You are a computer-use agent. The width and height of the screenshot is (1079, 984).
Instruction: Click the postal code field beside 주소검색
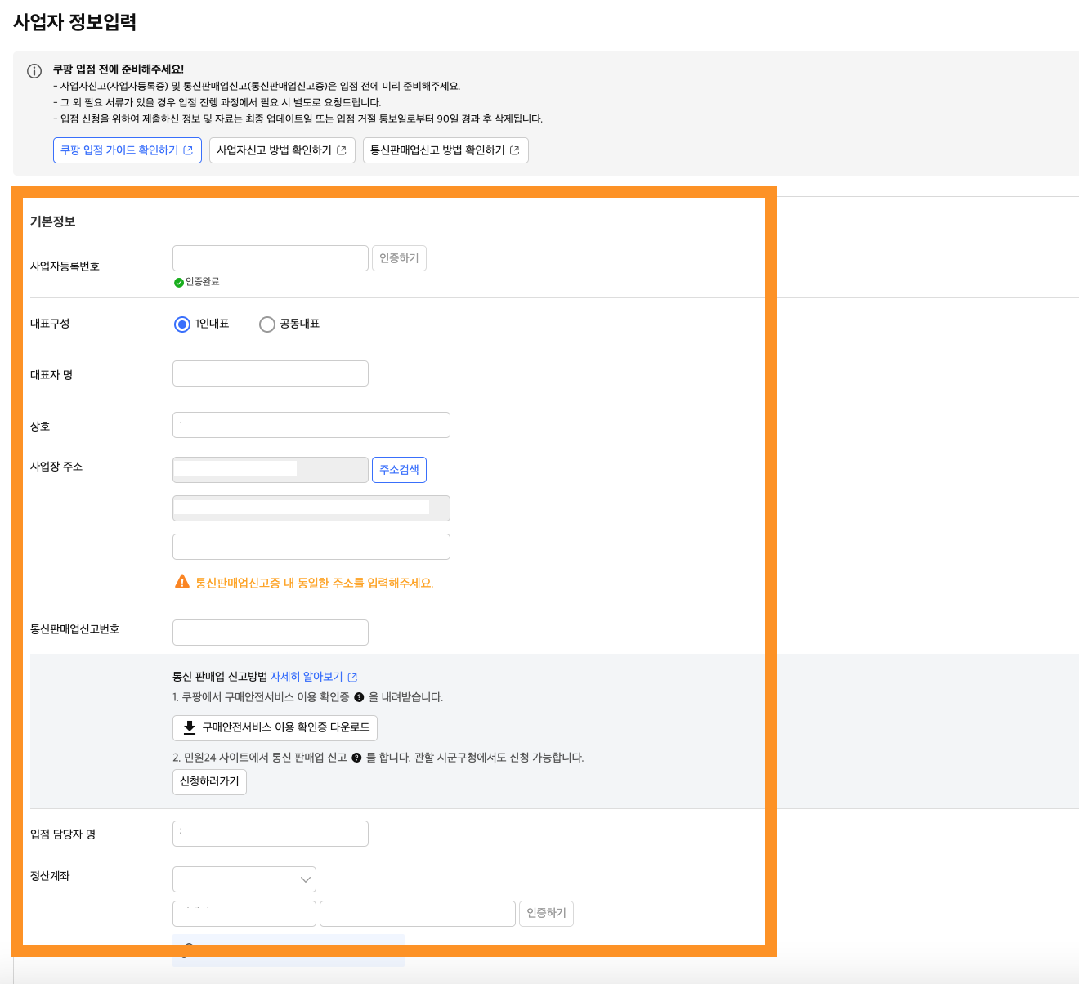coord(271,470)
